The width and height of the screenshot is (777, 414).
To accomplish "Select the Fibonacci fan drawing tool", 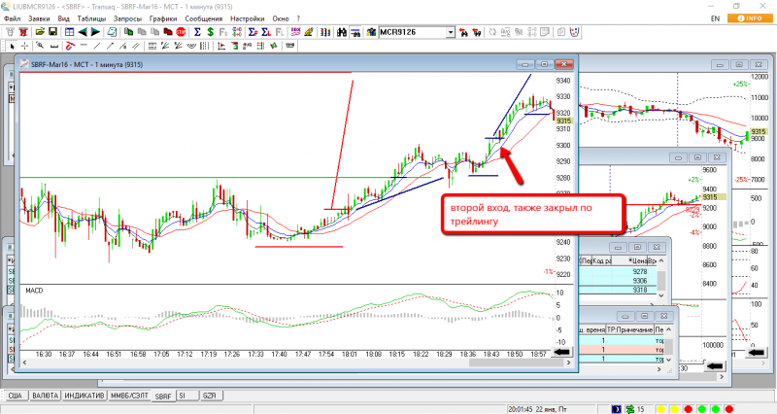I will coord(165,46).
